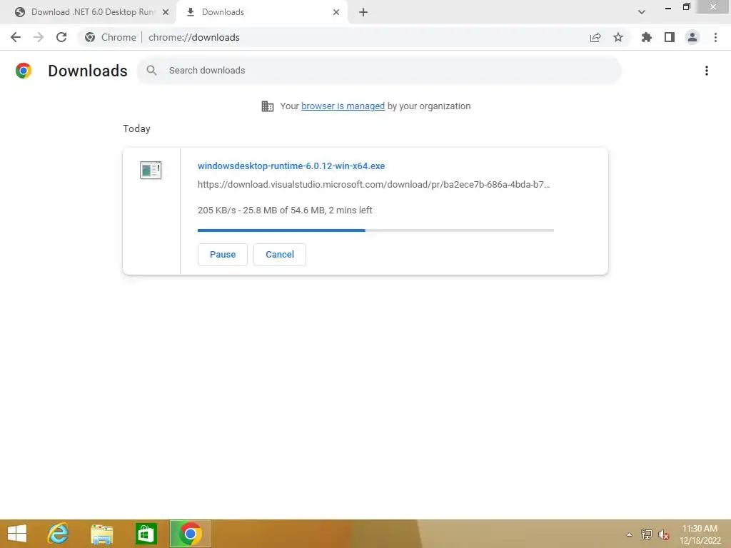Select the Downloads tab
The image size is (731, 548).
pos(262,12)
